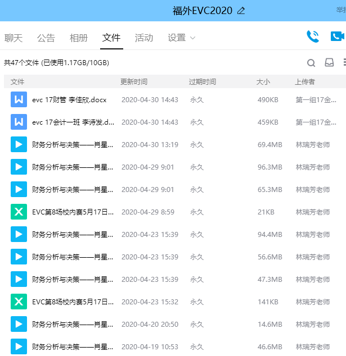346x356 pixels.
Task: Click Excel icon of the 21KB file
Action: pyautogui.click(x=19, y=212)
